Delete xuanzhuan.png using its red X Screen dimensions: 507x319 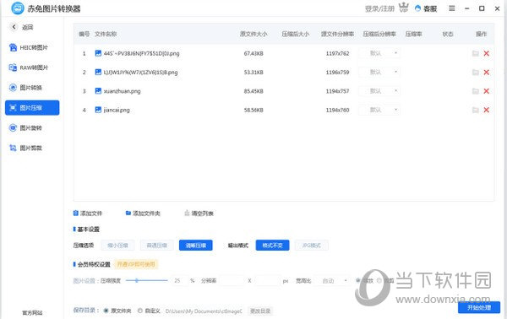point(487,91)
